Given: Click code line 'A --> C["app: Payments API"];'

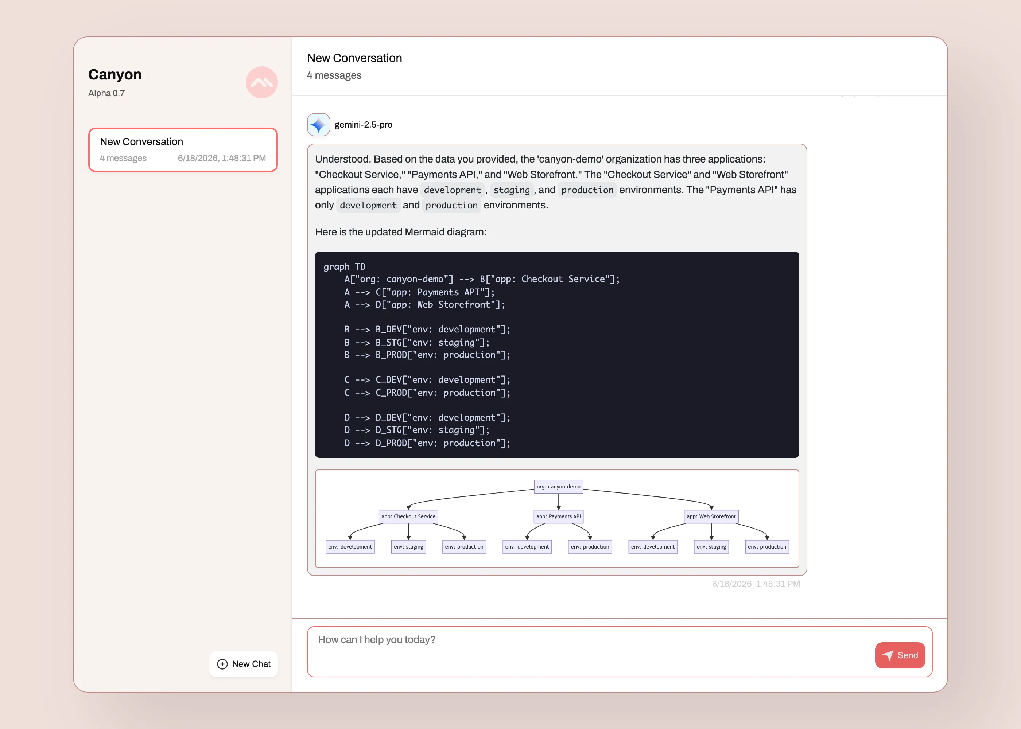Looking at the screenshot, I should click(x=419, y=292).
